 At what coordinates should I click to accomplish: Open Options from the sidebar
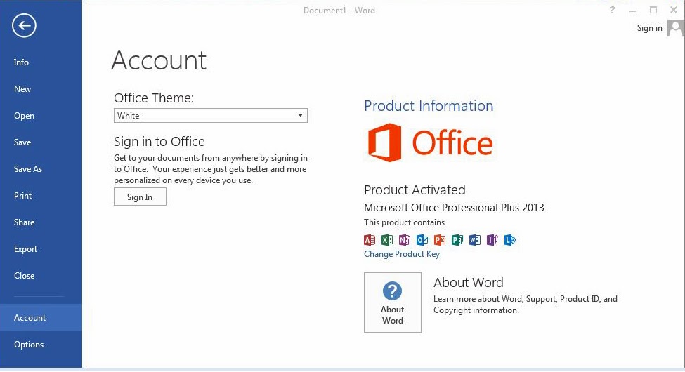(x=29, y=345)
